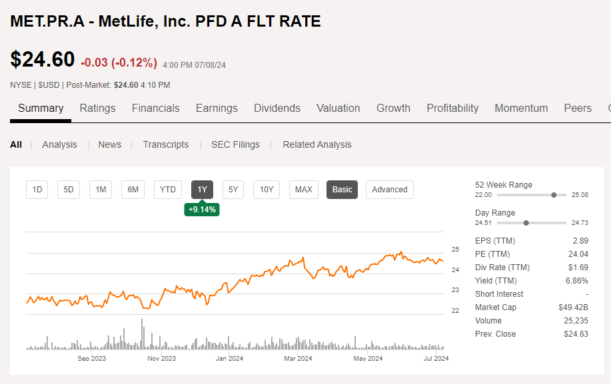Open the SEC Filings section
Screen dimensions: 611x384
click(235, 144)
